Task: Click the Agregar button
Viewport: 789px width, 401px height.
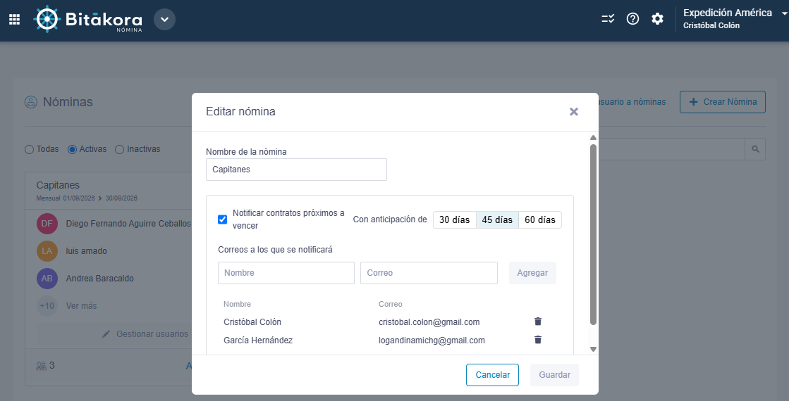Action: click(x=532, y=273)
